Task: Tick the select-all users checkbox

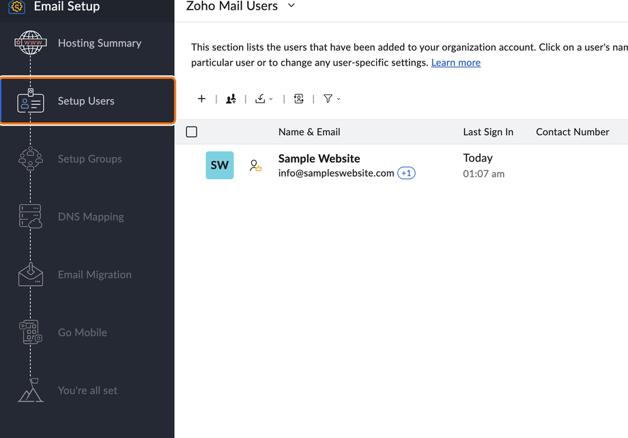Action: point(191,132)
